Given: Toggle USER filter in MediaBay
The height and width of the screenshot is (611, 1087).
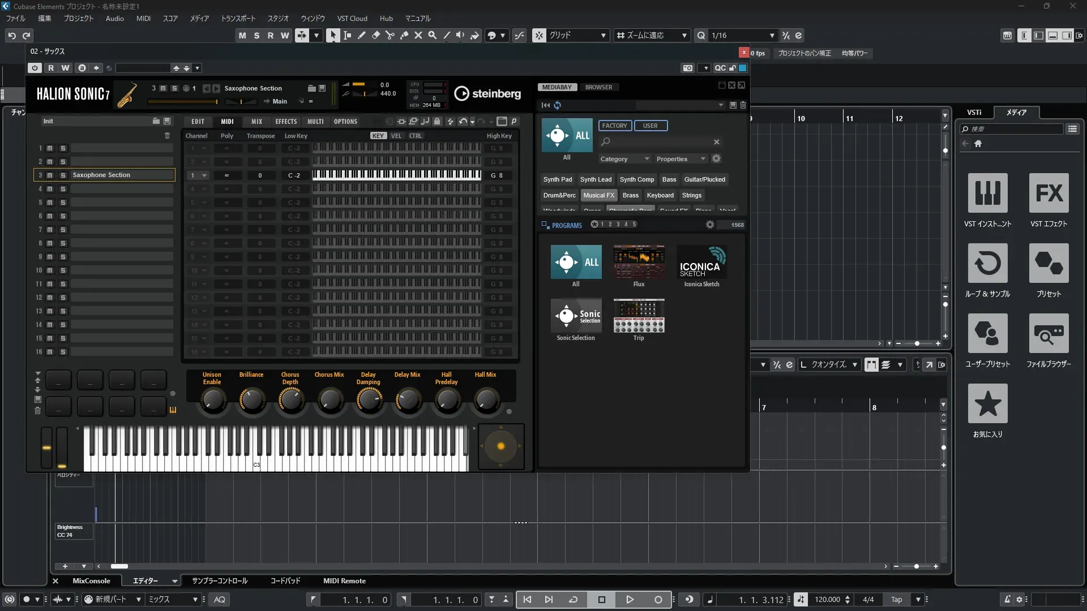Looking at the screenshot, I should [x=651, y=126].
